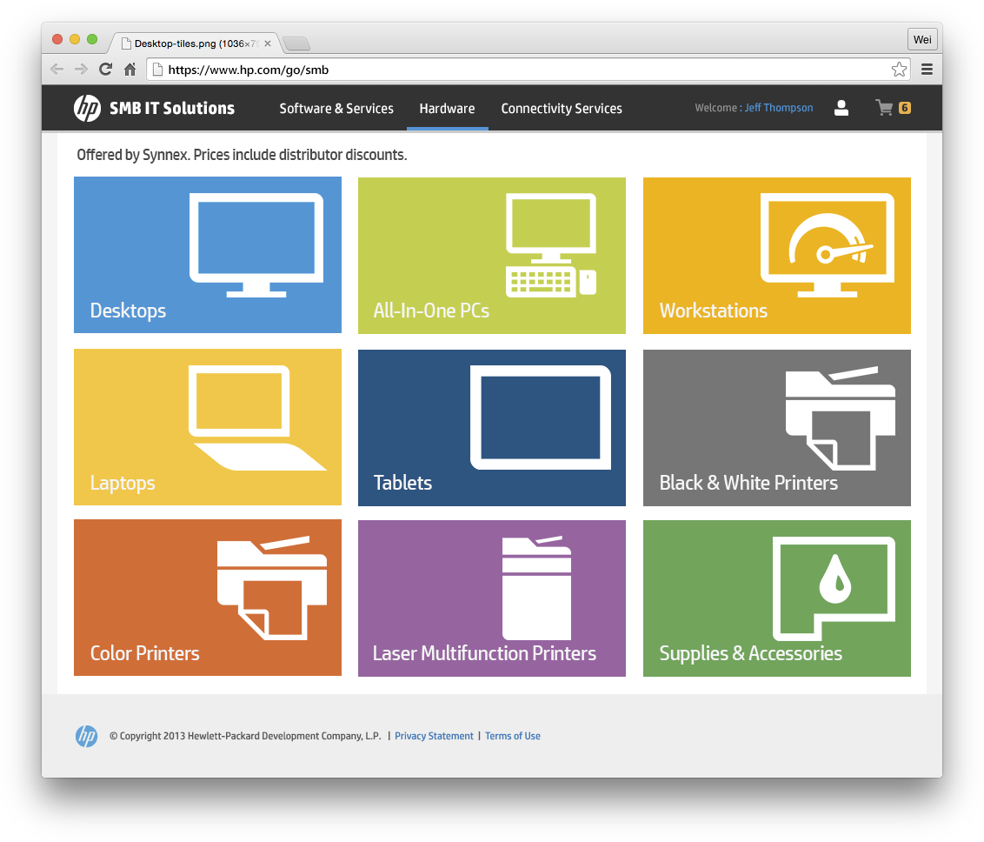Open the Chrome hamburger menu
The height and width of the screenshot is (842, 984).
(x=927, y=69)
